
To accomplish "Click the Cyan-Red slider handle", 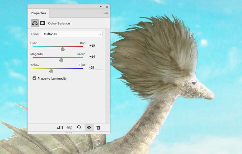I will [63, 49].
